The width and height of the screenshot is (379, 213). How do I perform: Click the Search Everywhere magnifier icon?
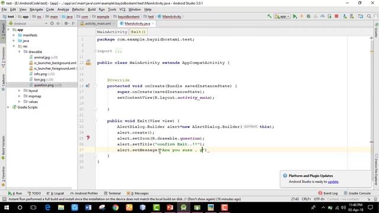click(369, 17)
